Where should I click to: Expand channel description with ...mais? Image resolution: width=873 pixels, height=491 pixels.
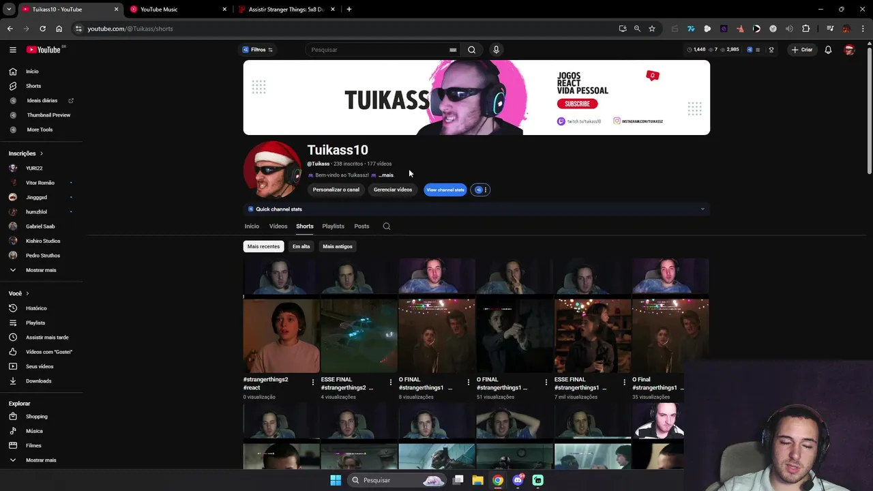coord(385,175)
